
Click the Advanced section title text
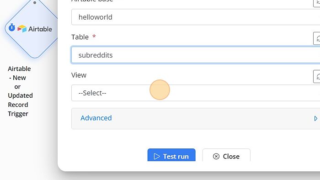pyautogui.click(x=96, y=118)
